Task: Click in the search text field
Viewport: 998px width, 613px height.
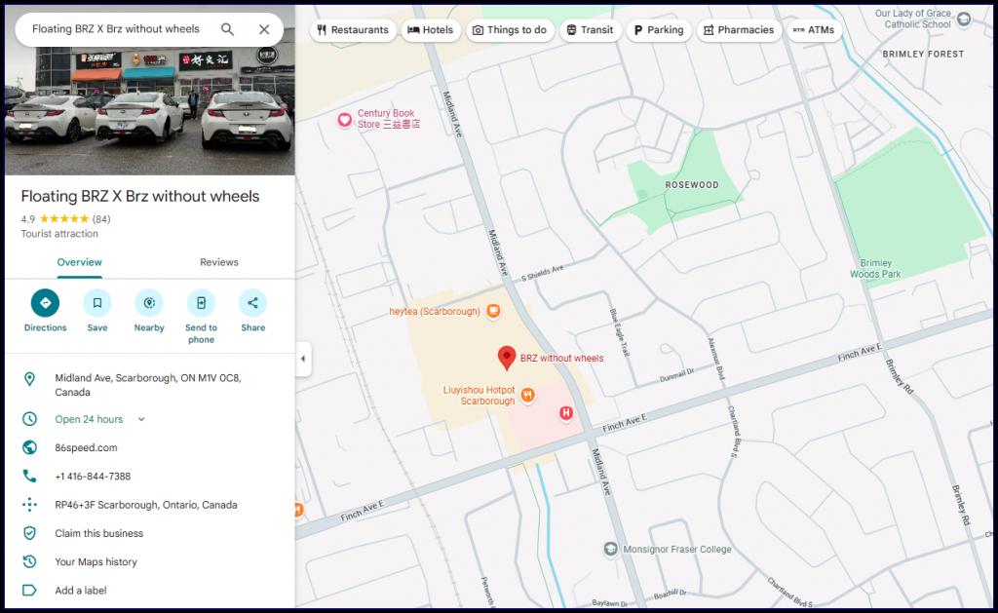Action: 117,29
